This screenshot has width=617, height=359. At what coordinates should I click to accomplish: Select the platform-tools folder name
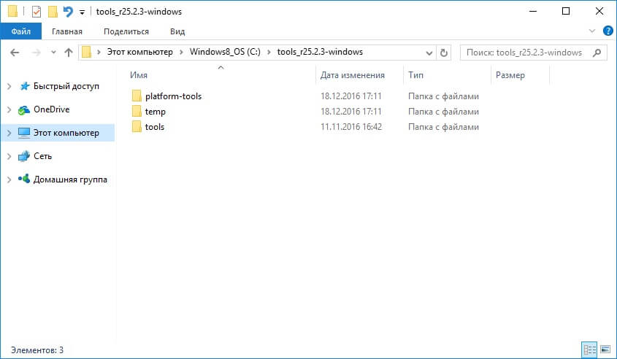tap(173, 96)
